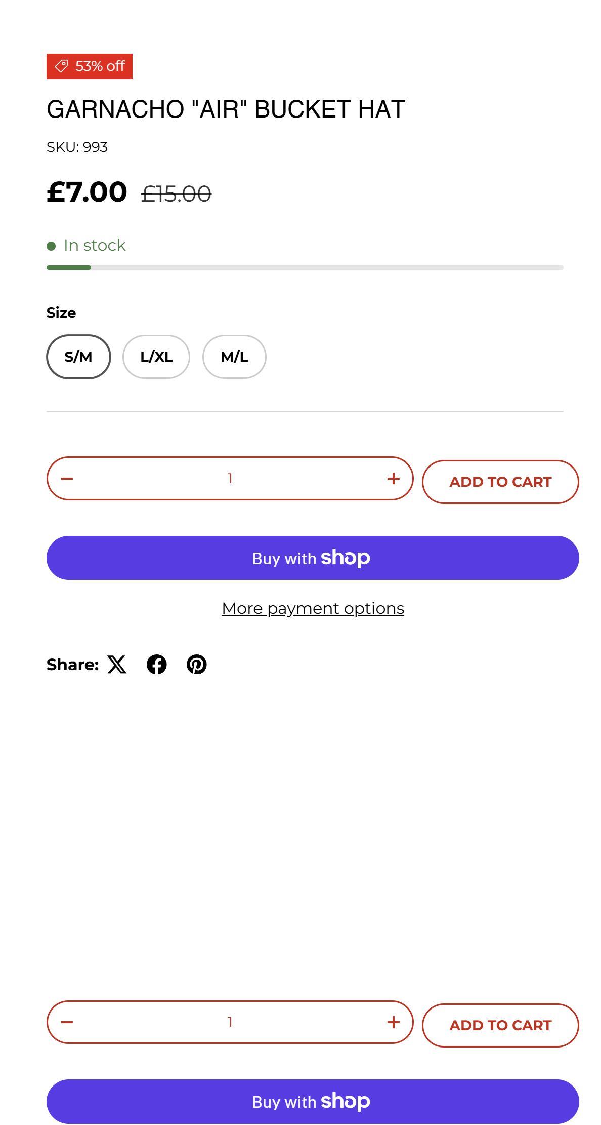Focus the bottom quantity input field
The height and width of the screenshot is (1125, 601).
(x=230, y=1022)
